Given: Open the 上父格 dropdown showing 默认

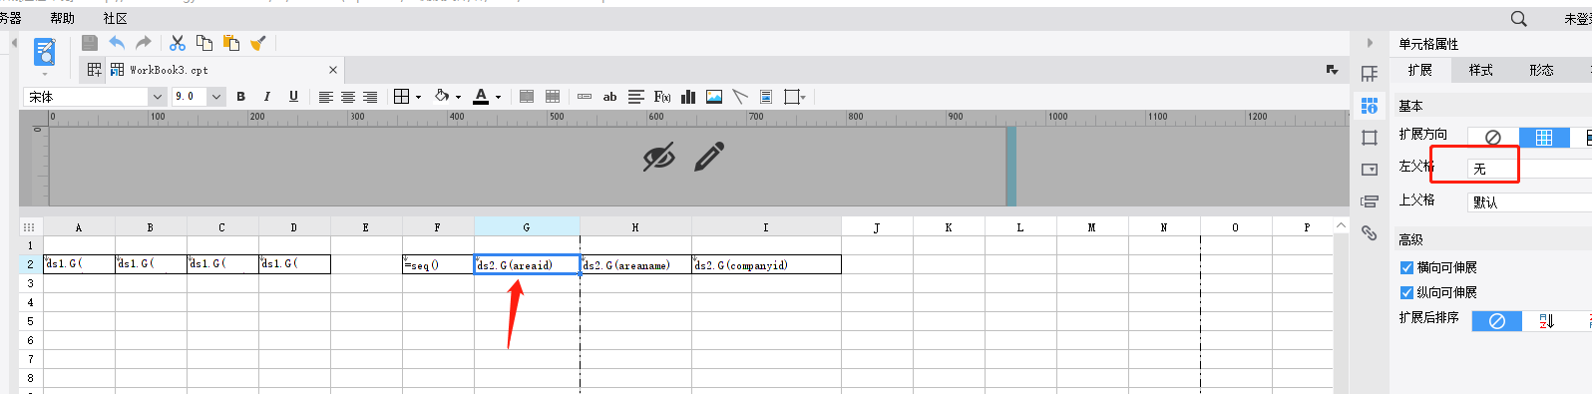Looking at the screenshot, I should [x=1530, y=202].
